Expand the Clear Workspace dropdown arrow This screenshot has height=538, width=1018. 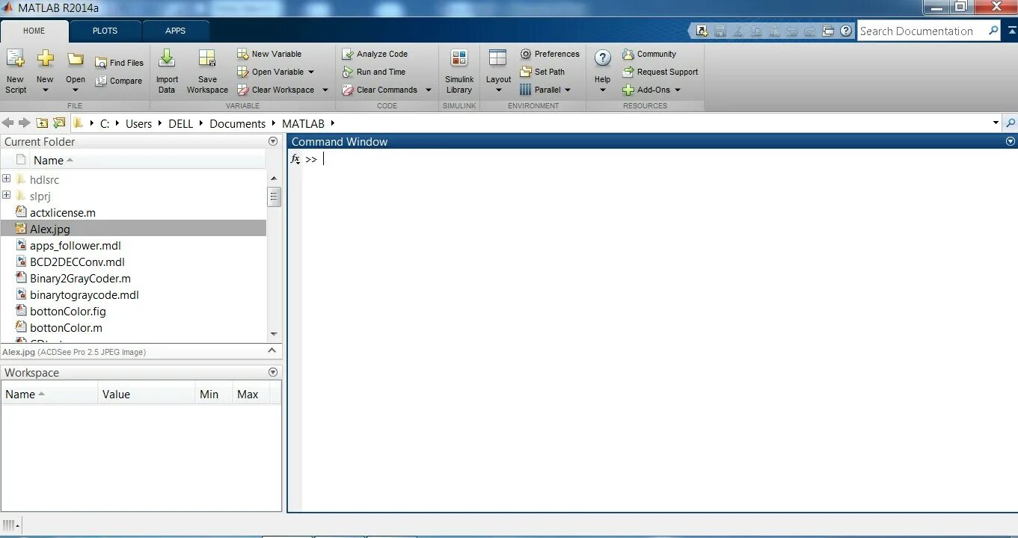[325, 90]
